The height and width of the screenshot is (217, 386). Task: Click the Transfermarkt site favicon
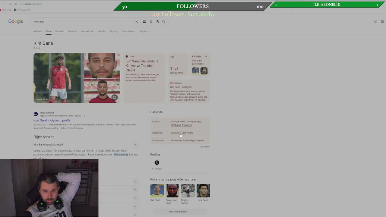click(36, 114)
